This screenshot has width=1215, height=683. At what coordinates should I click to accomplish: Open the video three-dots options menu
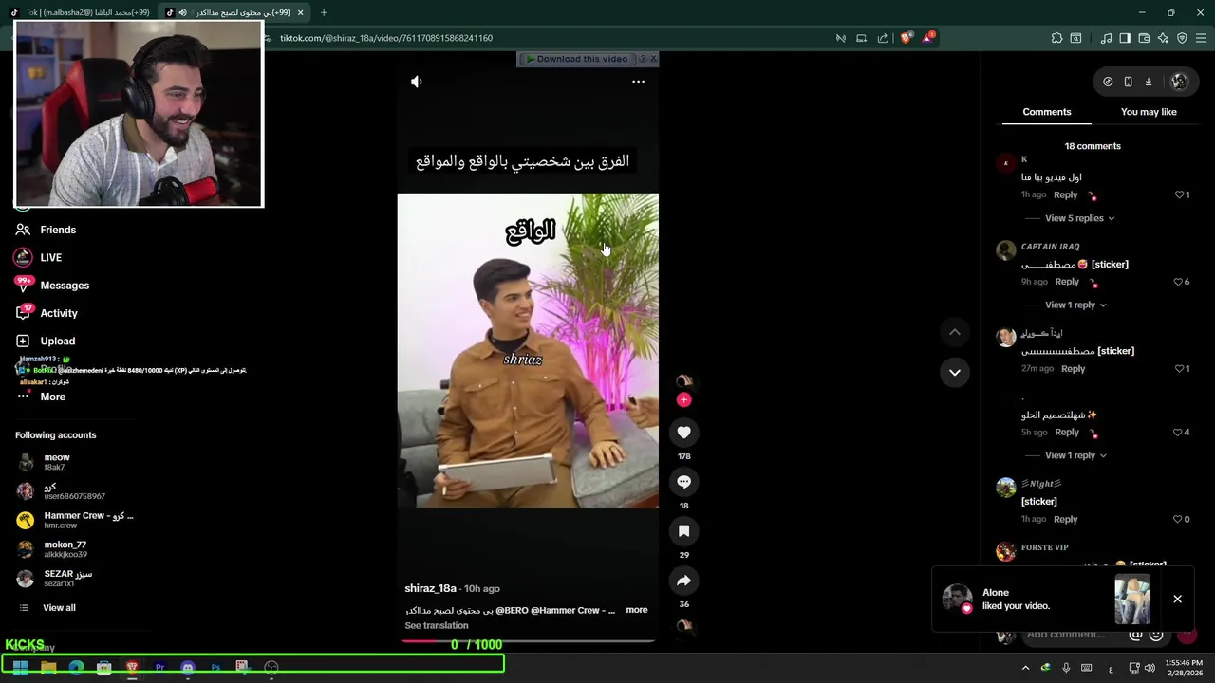[638, 82]
